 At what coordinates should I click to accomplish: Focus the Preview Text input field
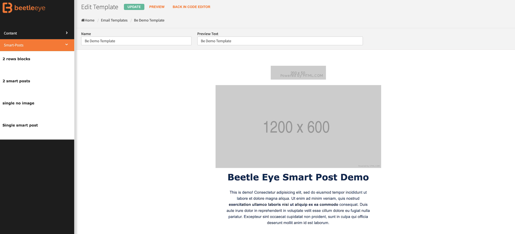[x=280, y=41]
